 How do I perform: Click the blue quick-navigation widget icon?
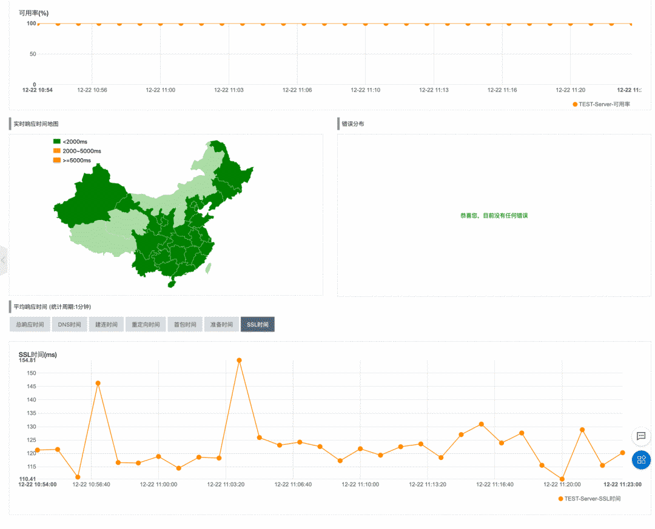(x=641, y=460)
